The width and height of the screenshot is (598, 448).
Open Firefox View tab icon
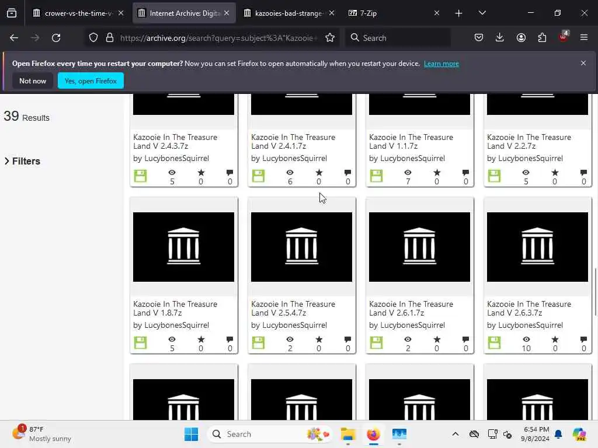point(12,13)
